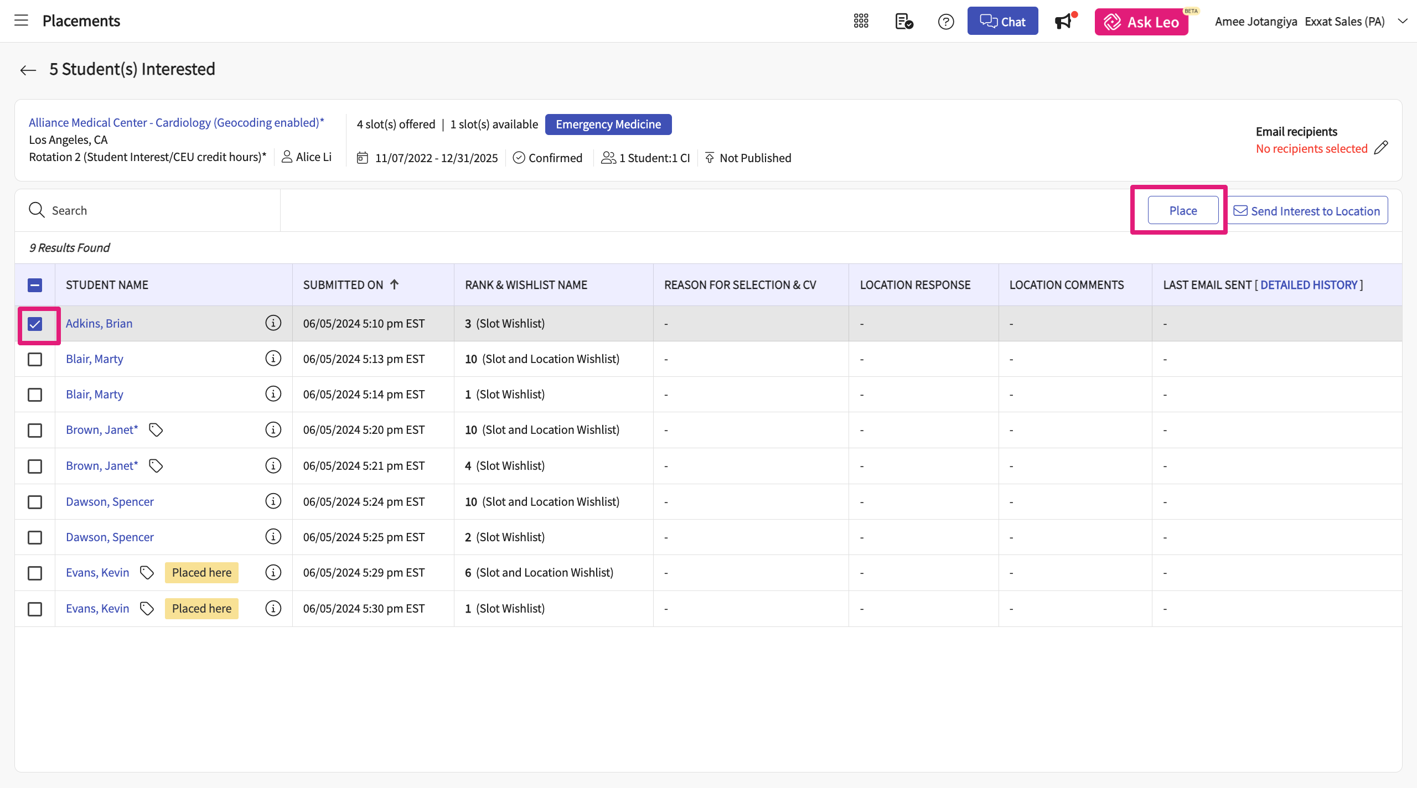The height and width of the screenshot is (788, 1417).
Task: Expand the user account dropdown chevron
Action: point(1402,21)
